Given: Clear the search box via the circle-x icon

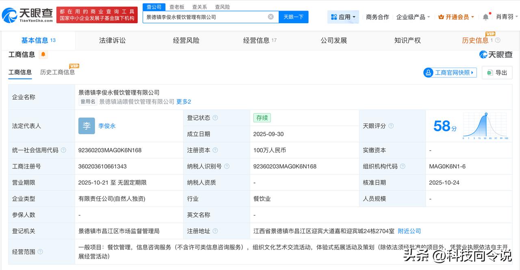Looking at the screenshot, I should [271, 16].
